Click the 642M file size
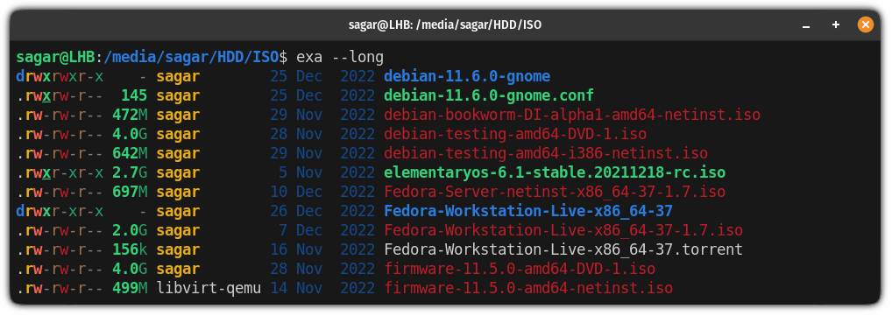Image resolution: width=892 pixels, height=316 pixels. (x=130, y=153)
